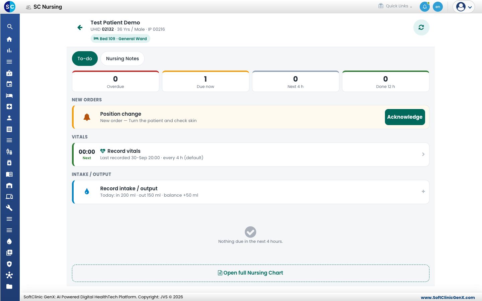Click the Record vitals heading
The height and width of the screenshot is (301, 482).
click(x=124, y=151)
